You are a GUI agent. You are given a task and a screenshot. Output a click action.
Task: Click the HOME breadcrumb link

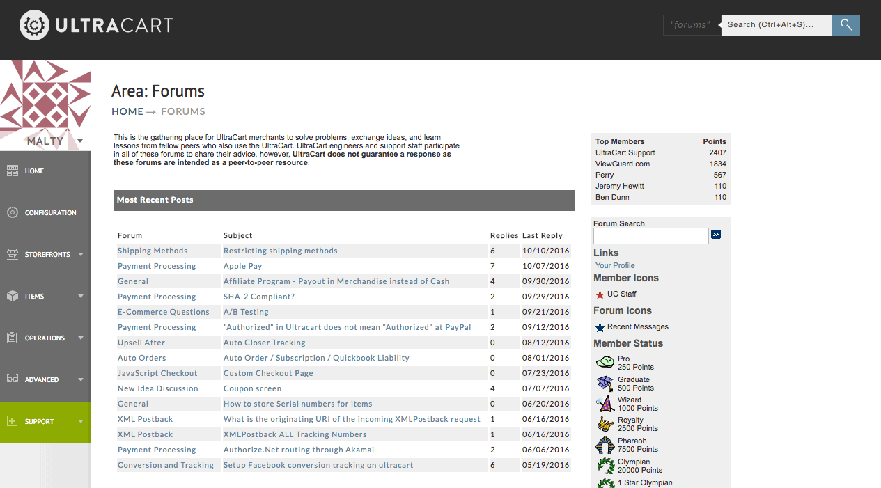coord(127,111)
